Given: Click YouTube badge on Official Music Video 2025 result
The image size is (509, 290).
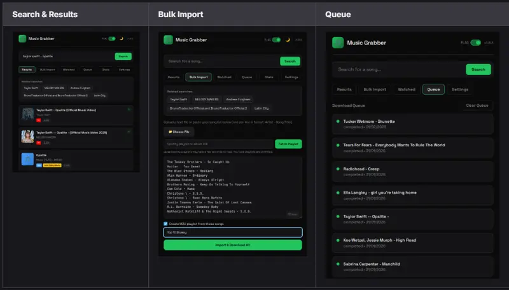Looking at the screenshot, I should click(x=39, y=142).
